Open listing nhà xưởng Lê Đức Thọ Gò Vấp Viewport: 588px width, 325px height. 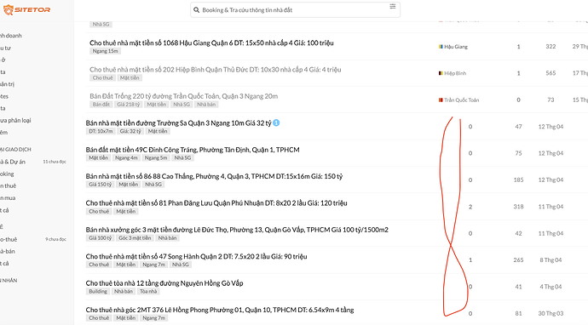pos(237,230)
